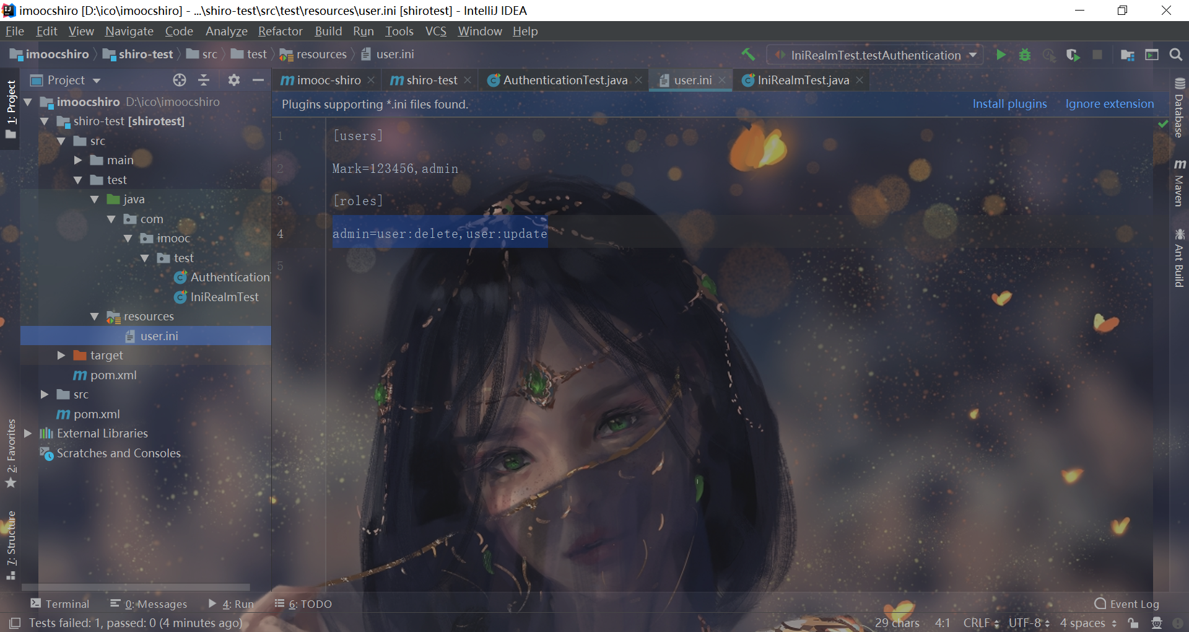
Task: Toggle the Project tool window stripe button
Action: click(11, 109)
